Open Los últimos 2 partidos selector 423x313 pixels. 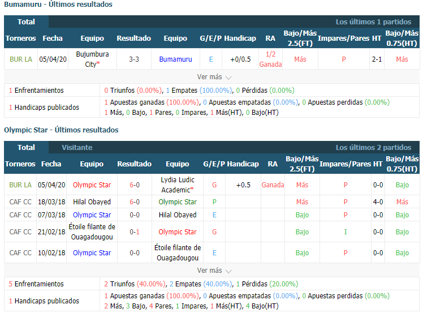pos(373,148)
